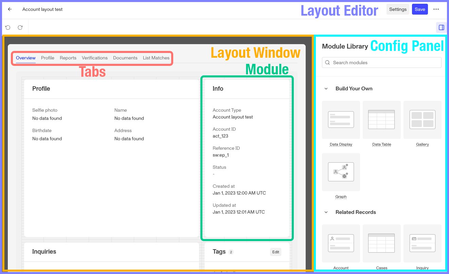Focus the Search modules field
The image size is (449, 274).
[382, 62]
